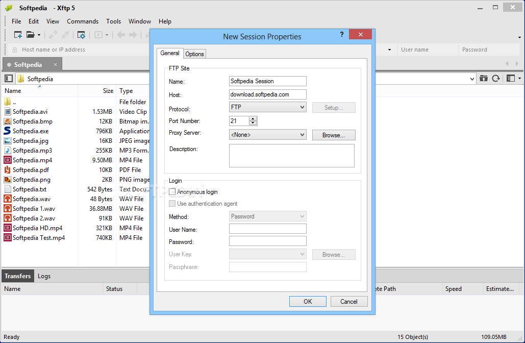Click the Xftp app logo icon
This screenshot has width=525, height=343.
pyautogui.click(x=9, y=8)
